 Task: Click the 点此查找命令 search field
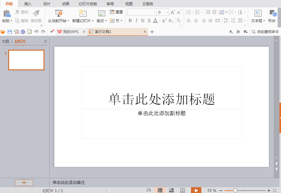click(267, 32)
